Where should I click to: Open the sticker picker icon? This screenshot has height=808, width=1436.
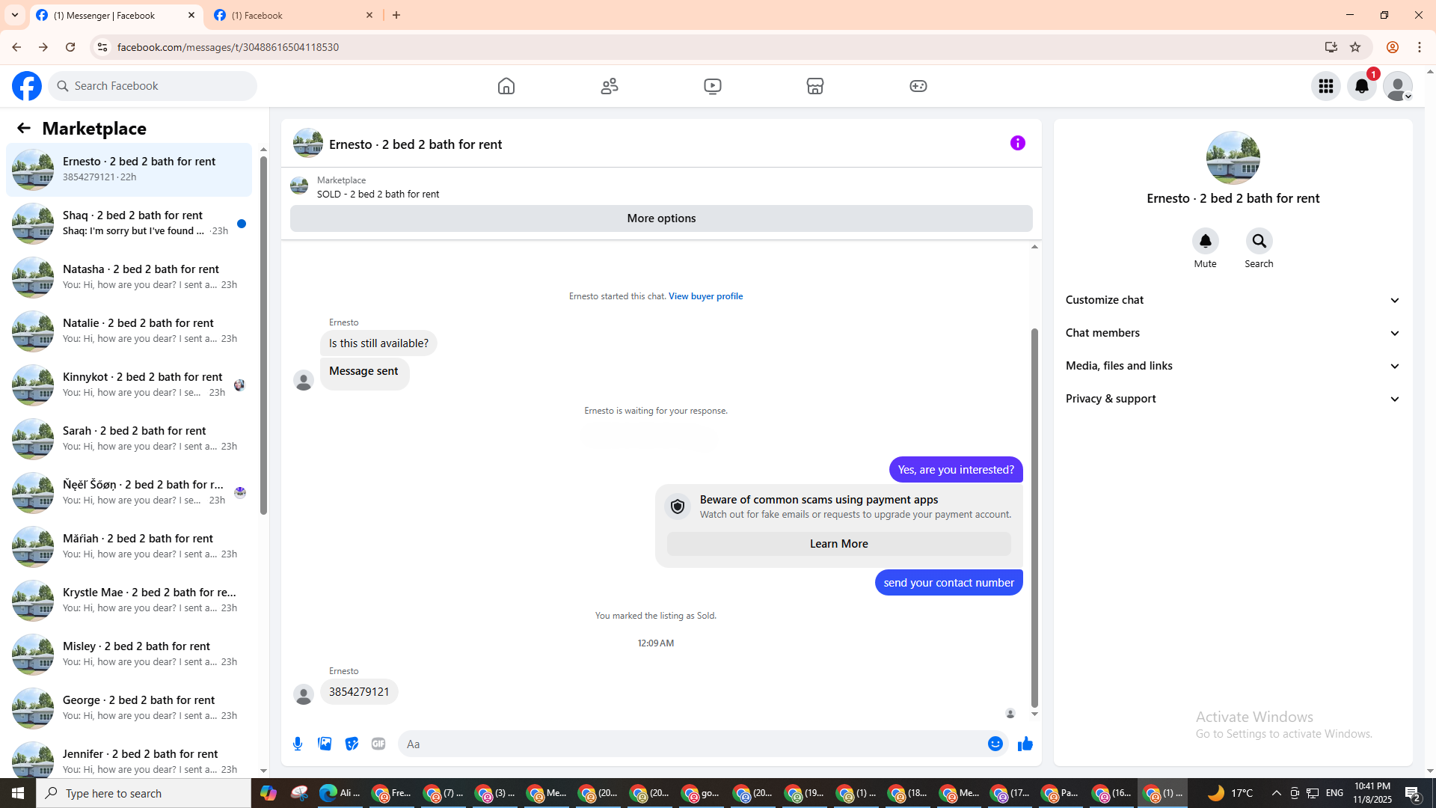pos(352,744)
